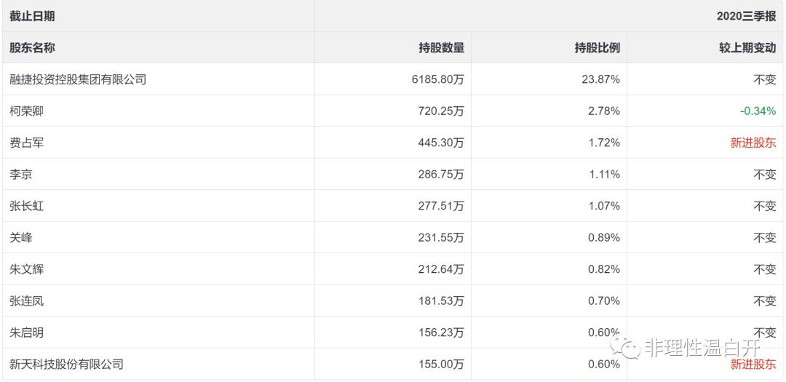Select shareholder 新天科技股份有限公司
The image size is (786, 382).
66,364
